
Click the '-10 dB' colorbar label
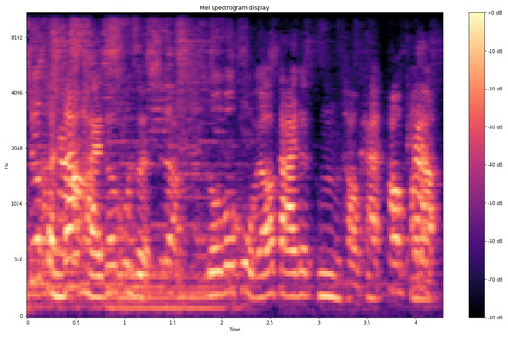495,51
